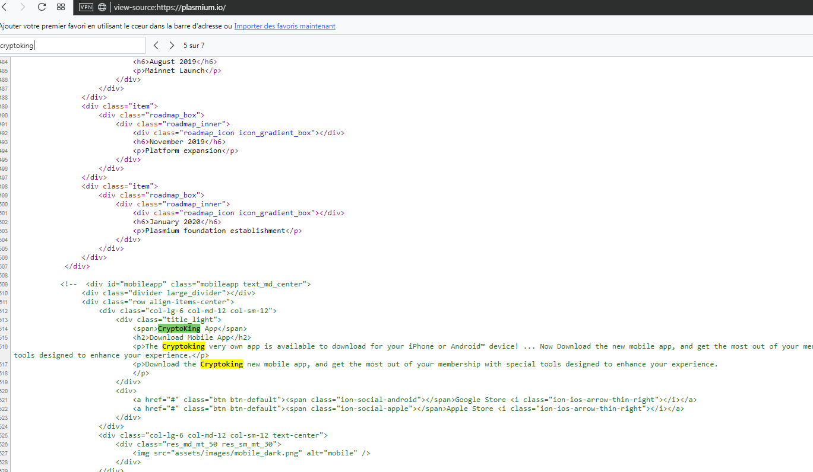Viewport: 813px width, 472px height.
Task: Click the "Mainnet Launch" paragraph text
Action: [175, 71]
